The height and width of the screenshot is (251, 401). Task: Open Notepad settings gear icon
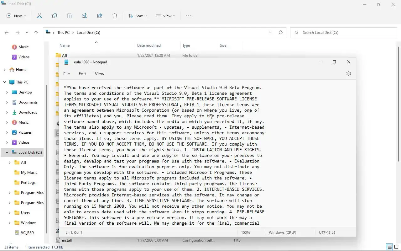349,73
